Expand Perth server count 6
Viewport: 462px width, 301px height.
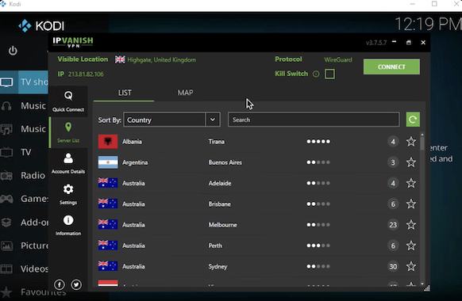(393, 246)
